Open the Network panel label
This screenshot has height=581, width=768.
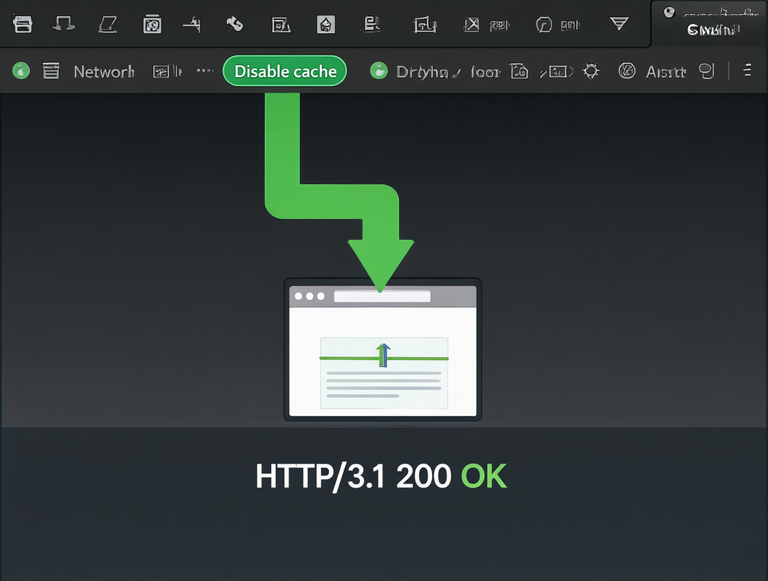pyautogui.click(x=104, y=72)
